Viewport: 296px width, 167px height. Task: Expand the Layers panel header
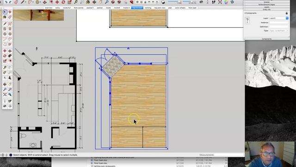tap(266, 7)
